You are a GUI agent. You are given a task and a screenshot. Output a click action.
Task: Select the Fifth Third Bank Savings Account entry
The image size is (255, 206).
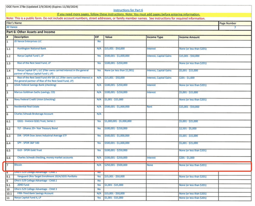click(35, 193)
